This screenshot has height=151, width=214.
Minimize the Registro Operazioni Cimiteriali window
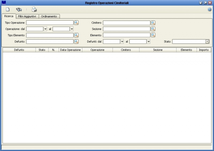tap(201, 3)
